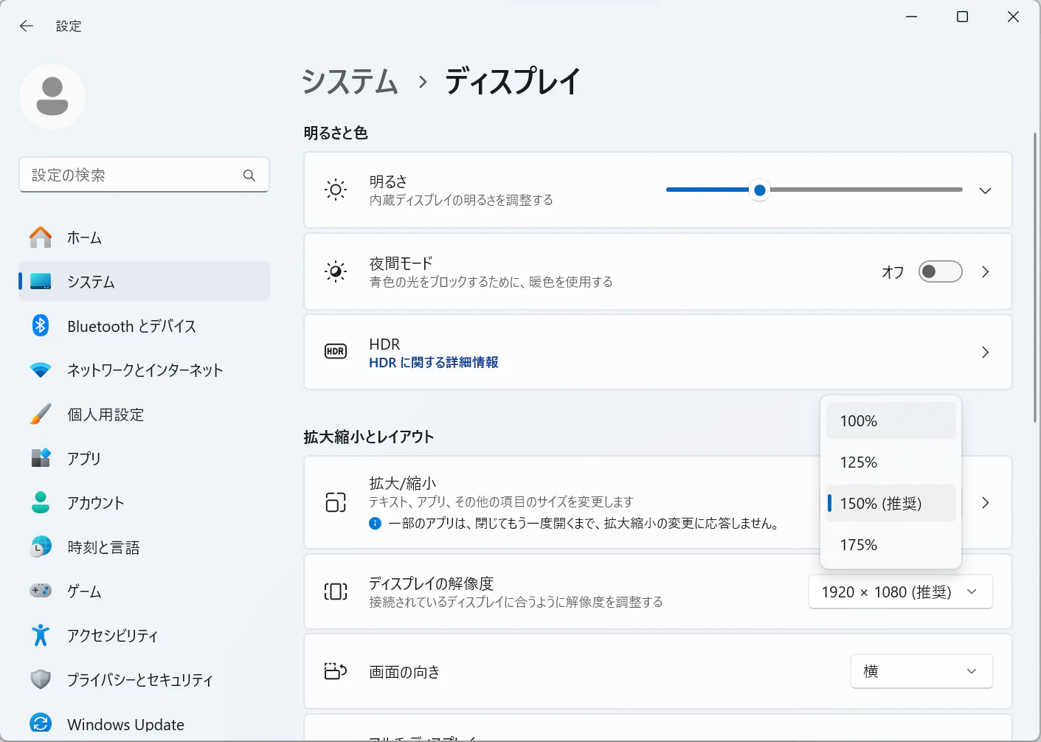Click the アカウント person icon
Viewport: 1041px width, 742px height.
pyautogui.click(x=41, y=502)
